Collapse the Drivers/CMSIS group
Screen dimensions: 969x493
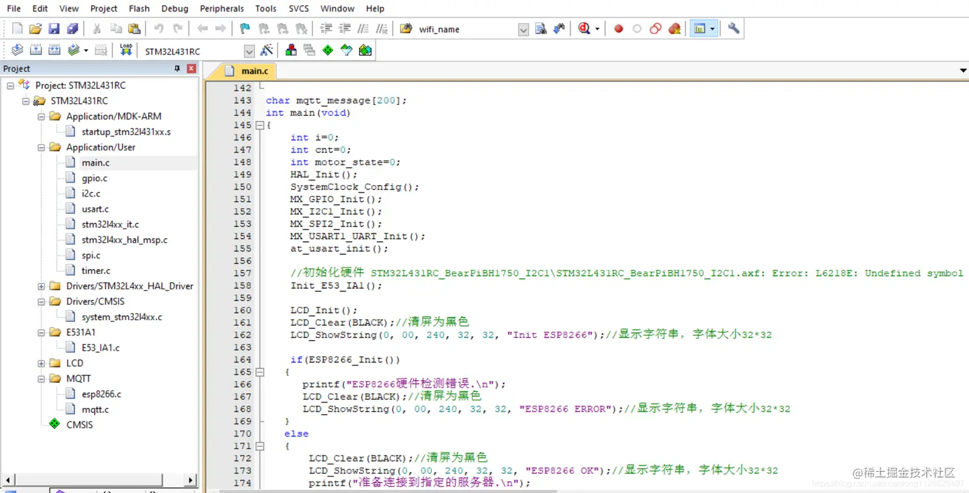tap(41, 302)
